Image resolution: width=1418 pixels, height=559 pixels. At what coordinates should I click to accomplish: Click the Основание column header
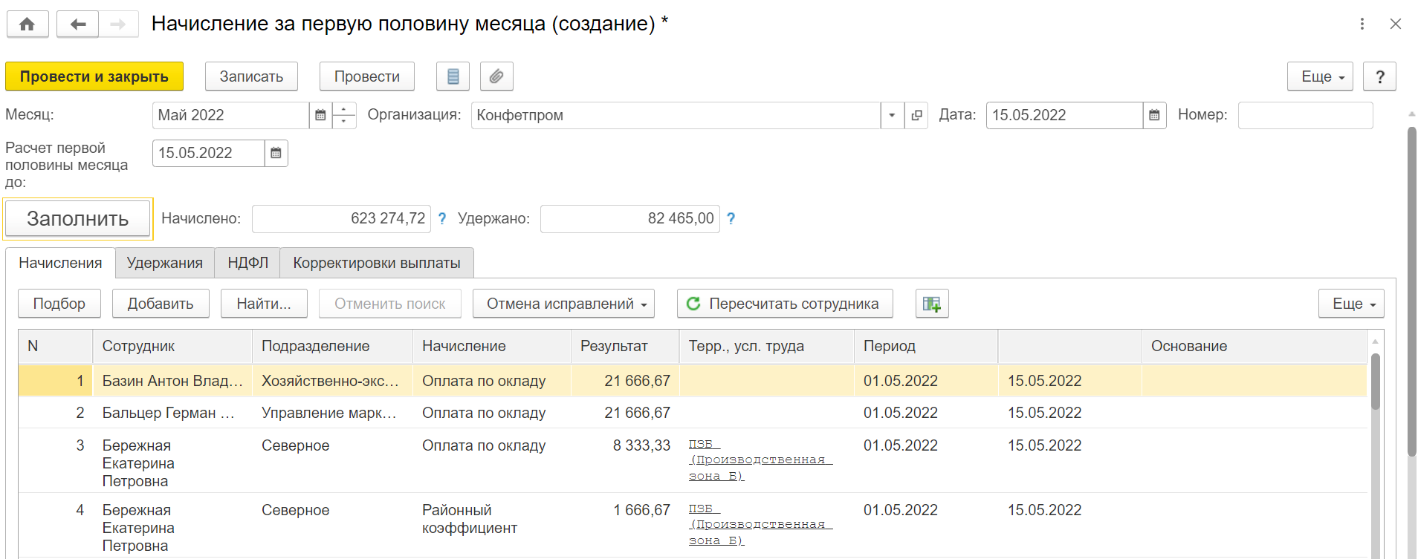click(x=1254, y=346)
